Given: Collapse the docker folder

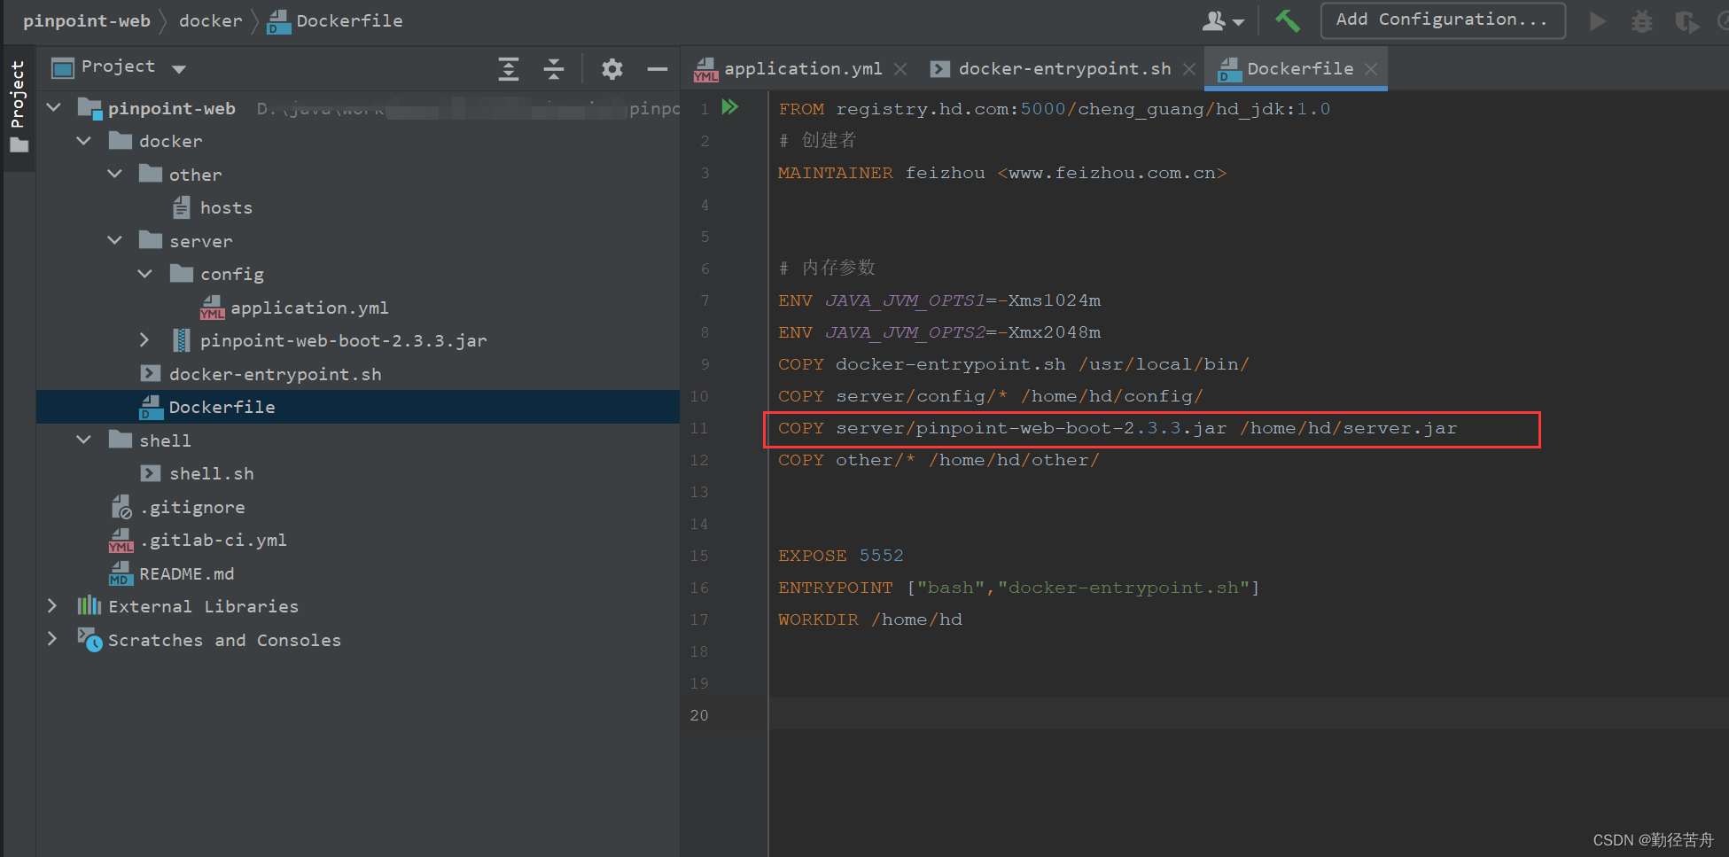Looking at the screenshot, I should 84,141.
